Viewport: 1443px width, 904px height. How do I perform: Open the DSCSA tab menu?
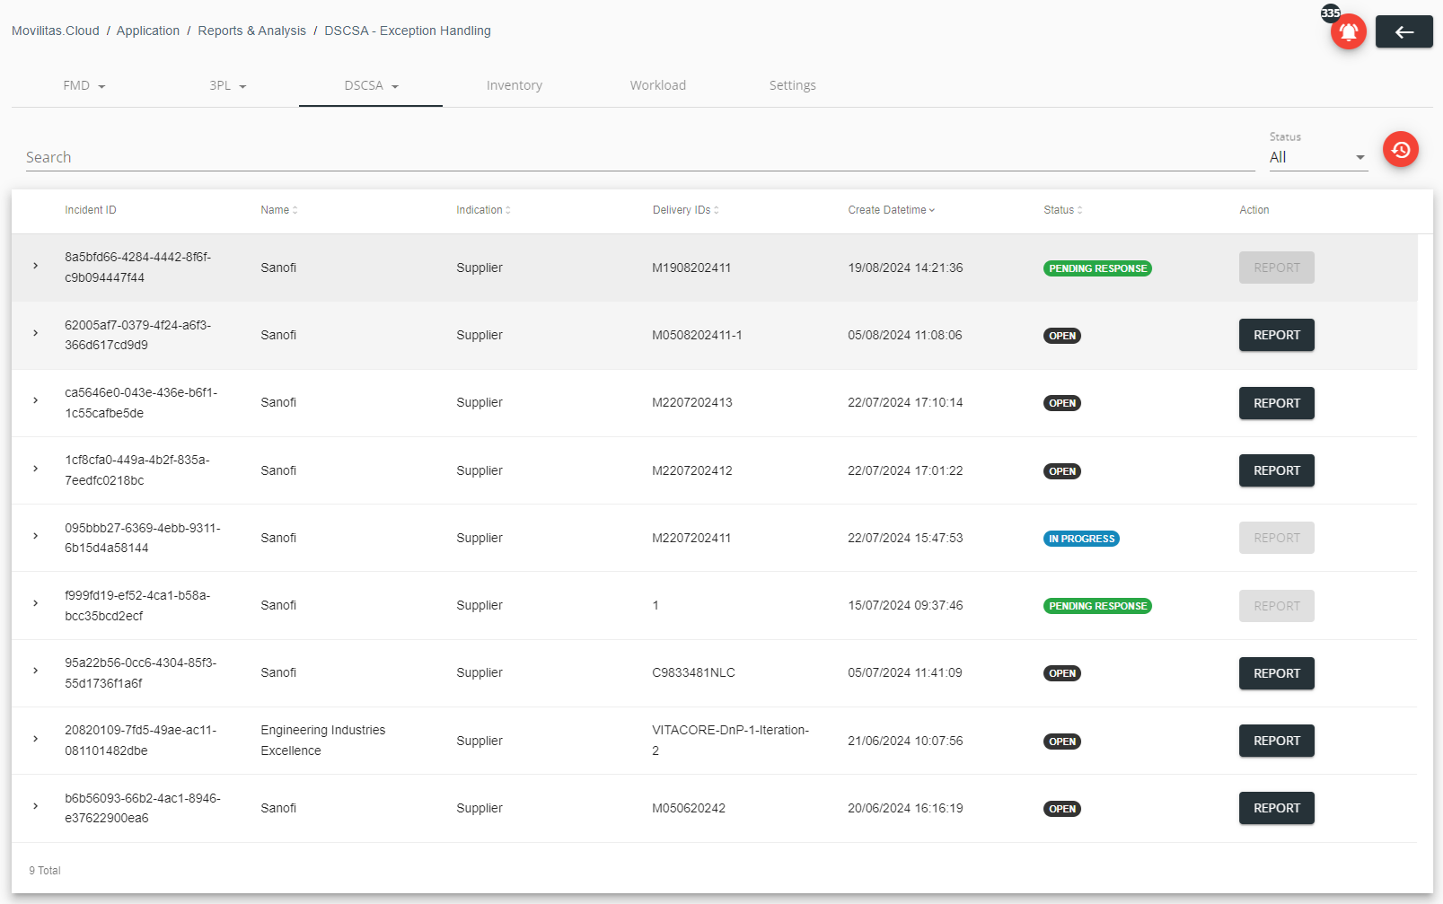pyautogui.click(x=371, y=85)
